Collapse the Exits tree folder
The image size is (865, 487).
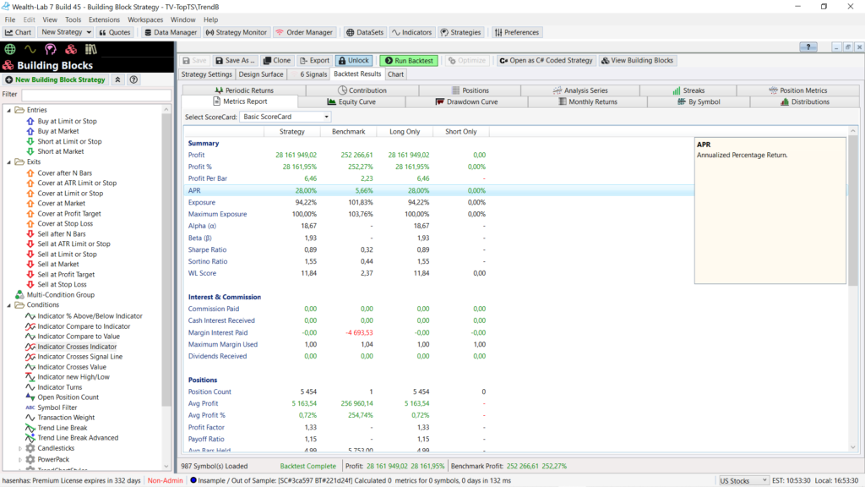coord(8,161)
